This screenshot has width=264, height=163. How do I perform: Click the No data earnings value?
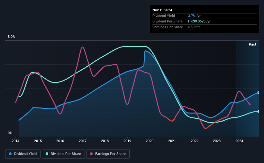point(194,27)
